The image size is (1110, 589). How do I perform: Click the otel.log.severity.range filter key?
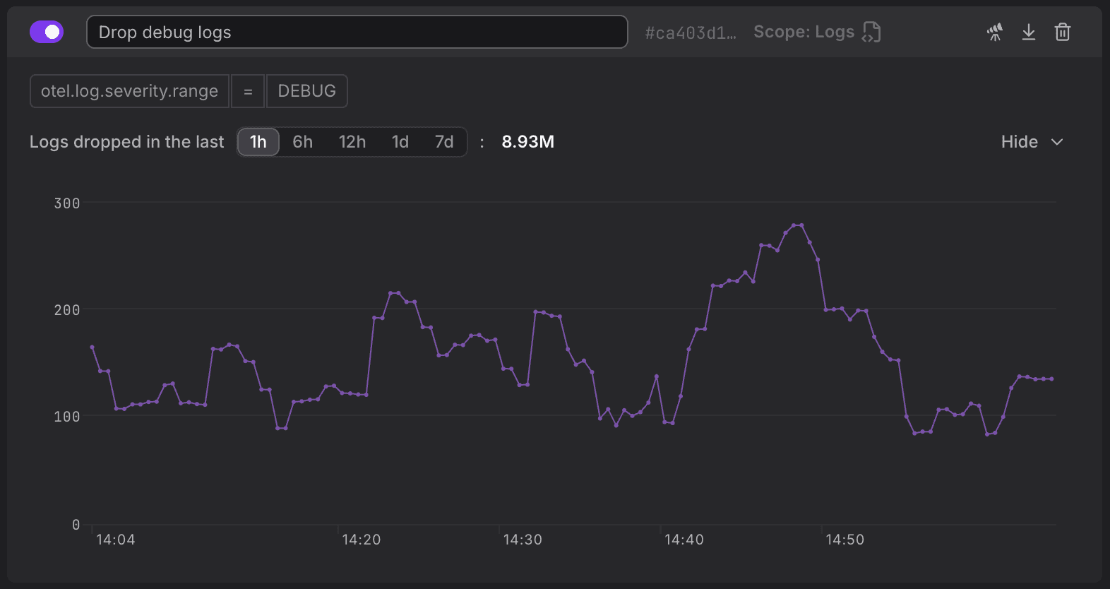click(x=129, y=91)
